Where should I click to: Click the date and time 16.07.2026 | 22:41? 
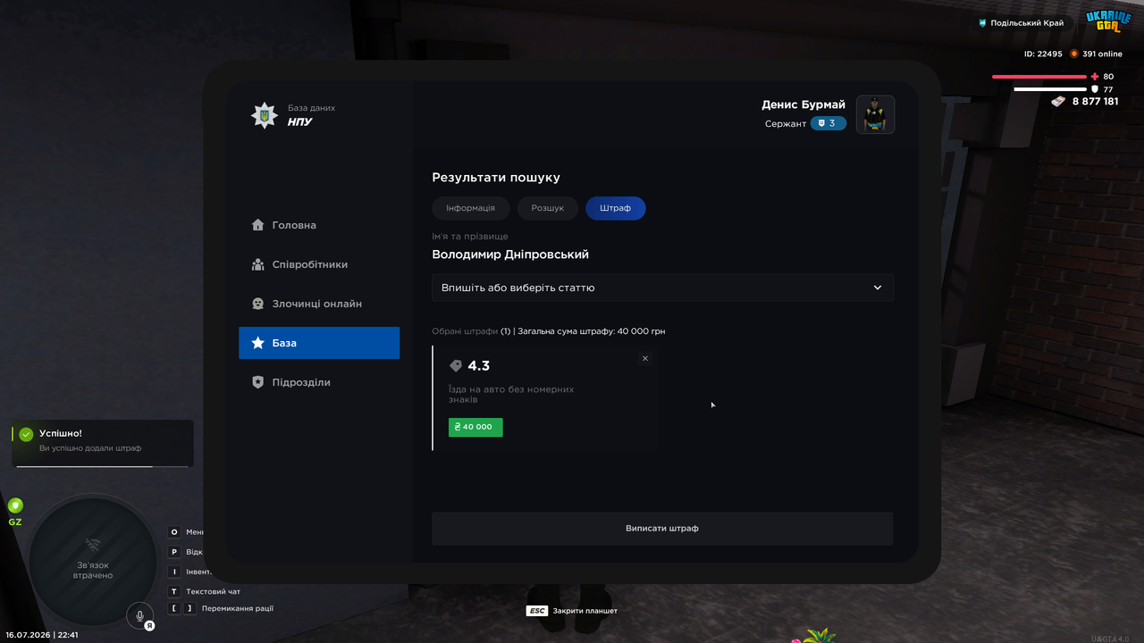tap(42, 635)
